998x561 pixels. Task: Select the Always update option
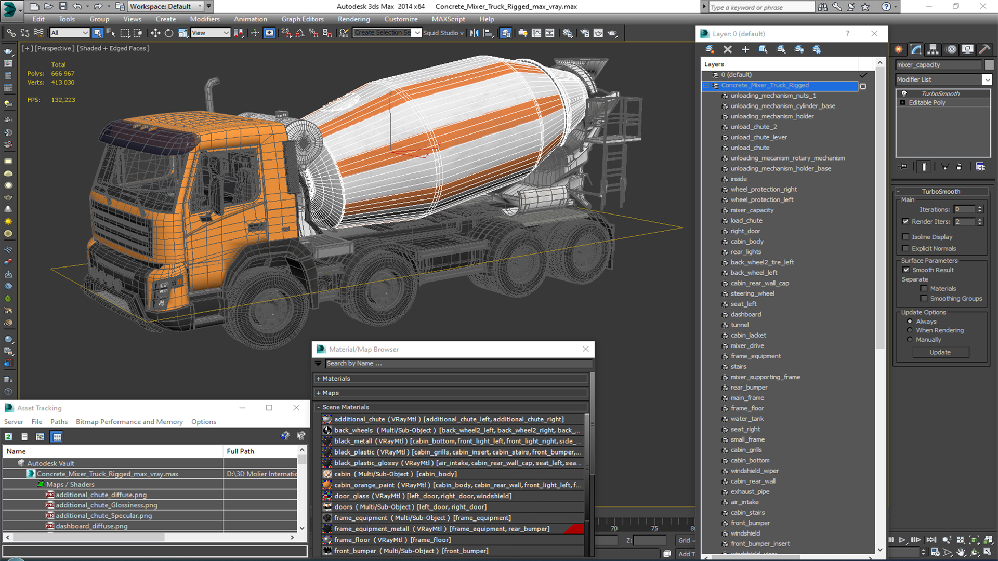click(x=910, y=322)
